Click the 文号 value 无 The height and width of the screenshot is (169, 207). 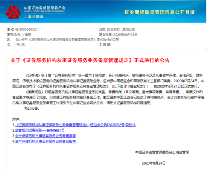pos(23,45)
